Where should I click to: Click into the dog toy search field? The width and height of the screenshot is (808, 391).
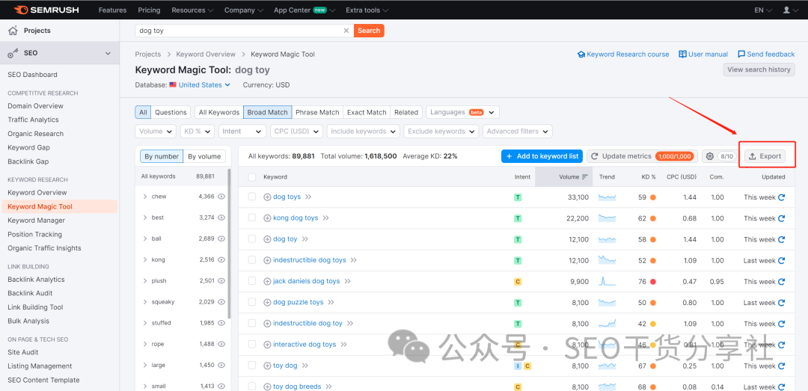[238, 31]
